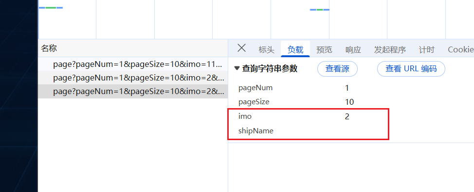Select the request ending with imo=11...
474x192 pixels.
point(133,64)
